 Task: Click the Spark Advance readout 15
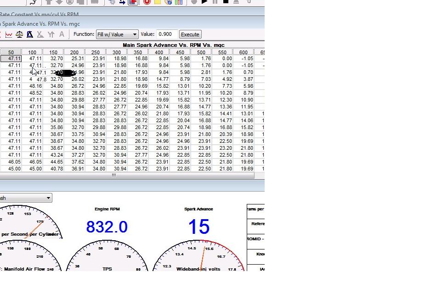click(x=199, y=226)
